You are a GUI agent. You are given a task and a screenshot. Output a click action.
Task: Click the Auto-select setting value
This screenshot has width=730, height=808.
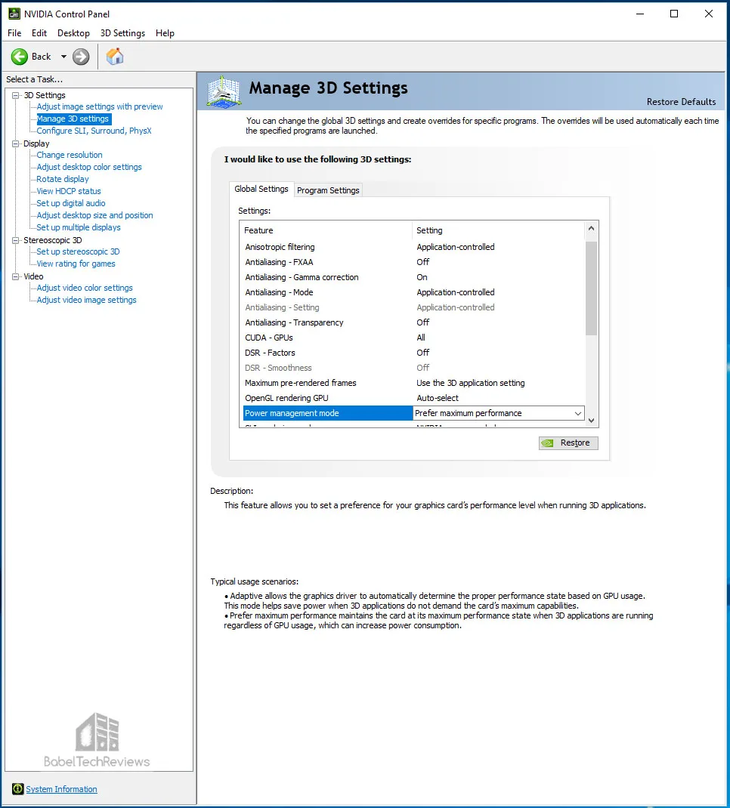(438, 398)
